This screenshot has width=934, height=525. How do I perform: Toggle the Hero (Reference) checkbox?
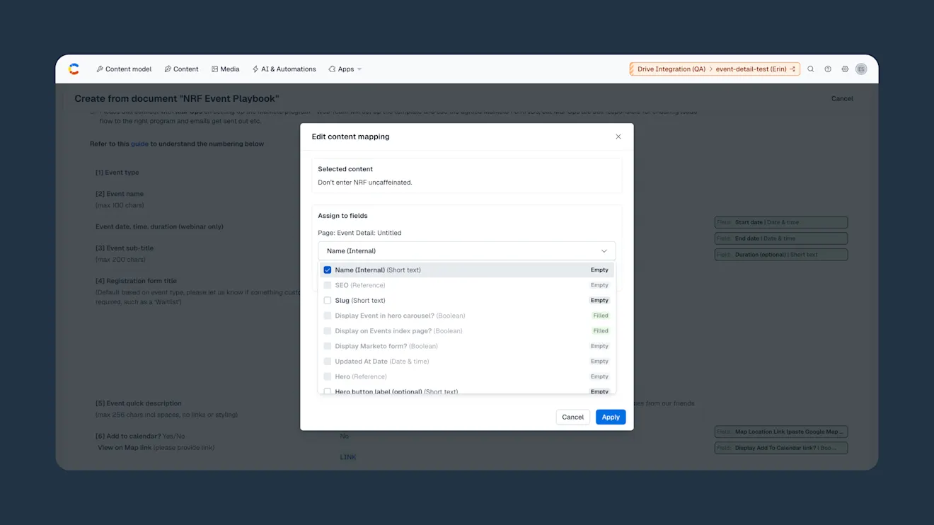click(328, 376)
